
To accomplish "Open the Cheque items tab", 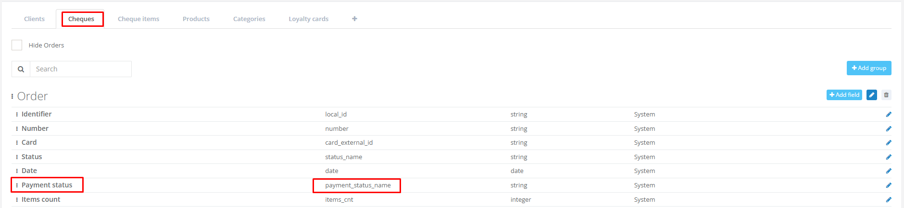I will (138, 19).
